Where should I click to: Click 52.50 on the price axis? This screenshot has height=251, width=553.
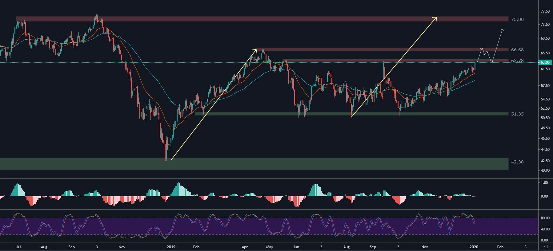pyautogui.click(x=545, y=108)
